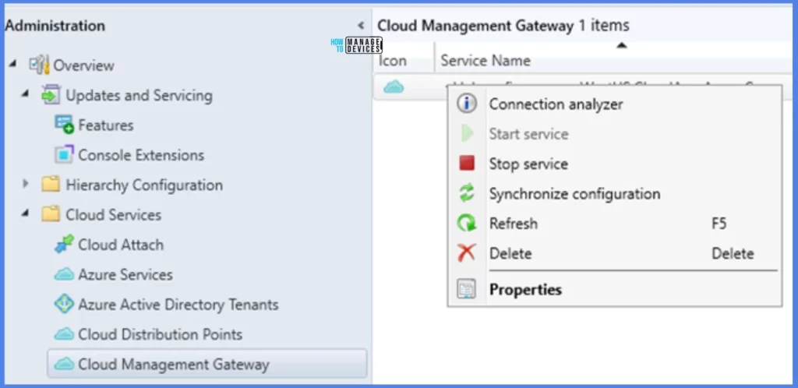Choose Refresh from the context menu
The width and height of the screenshot is (798, 388).
click(x=615, y=224)
